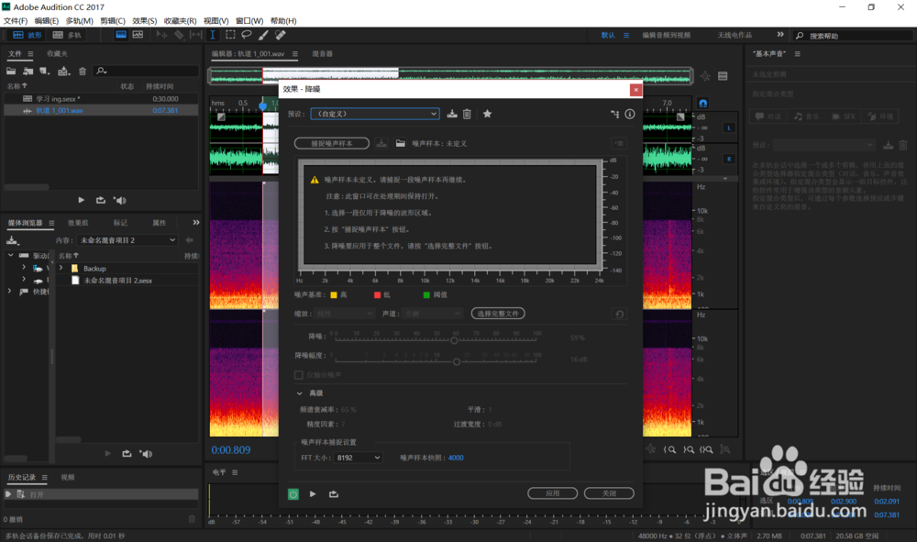Image resolution: width=917 pixels, height=542 pixels.
Task: Click editor view options icon right of overview
Action: point(723,76)
